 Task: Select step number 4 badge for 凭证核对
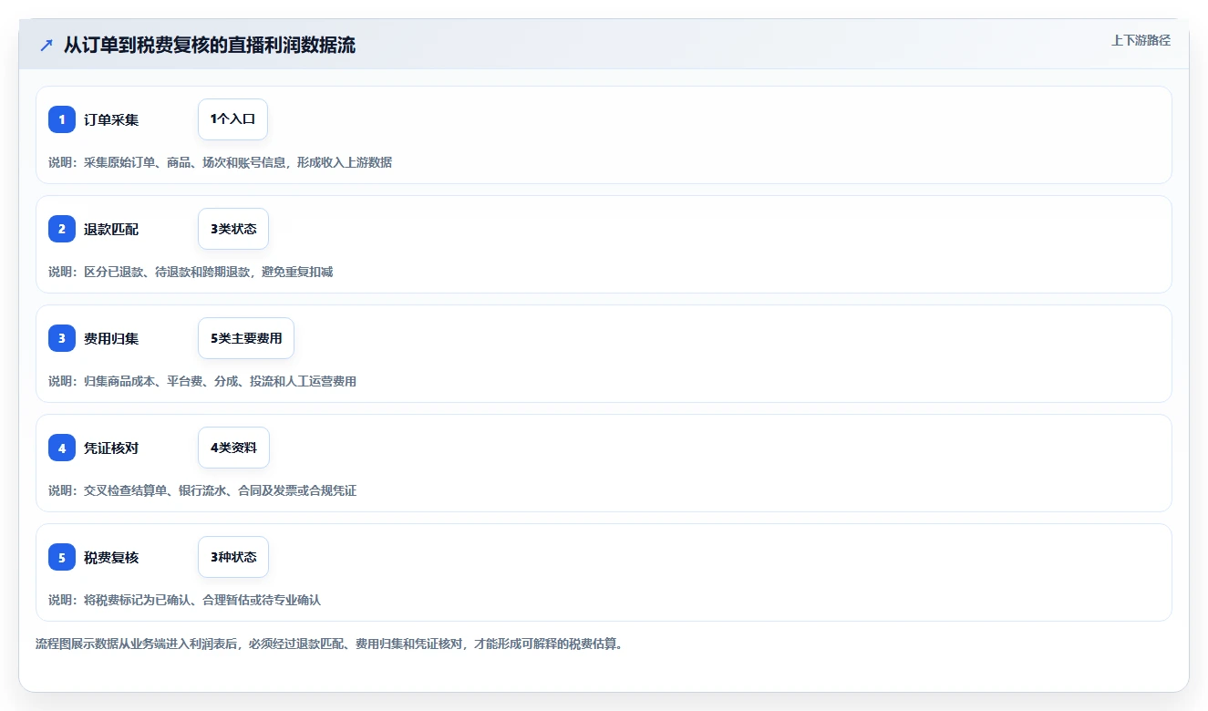pyautogui.click(x=62, y=448)
